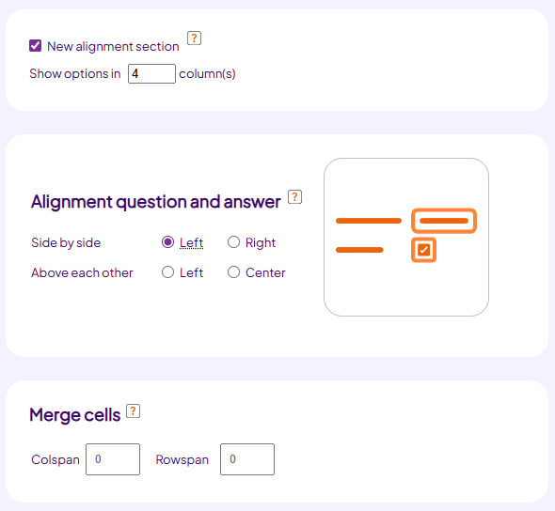555x511 pixels.
Task: Click orange checkbox icon in preview
Action: (423, 250)
